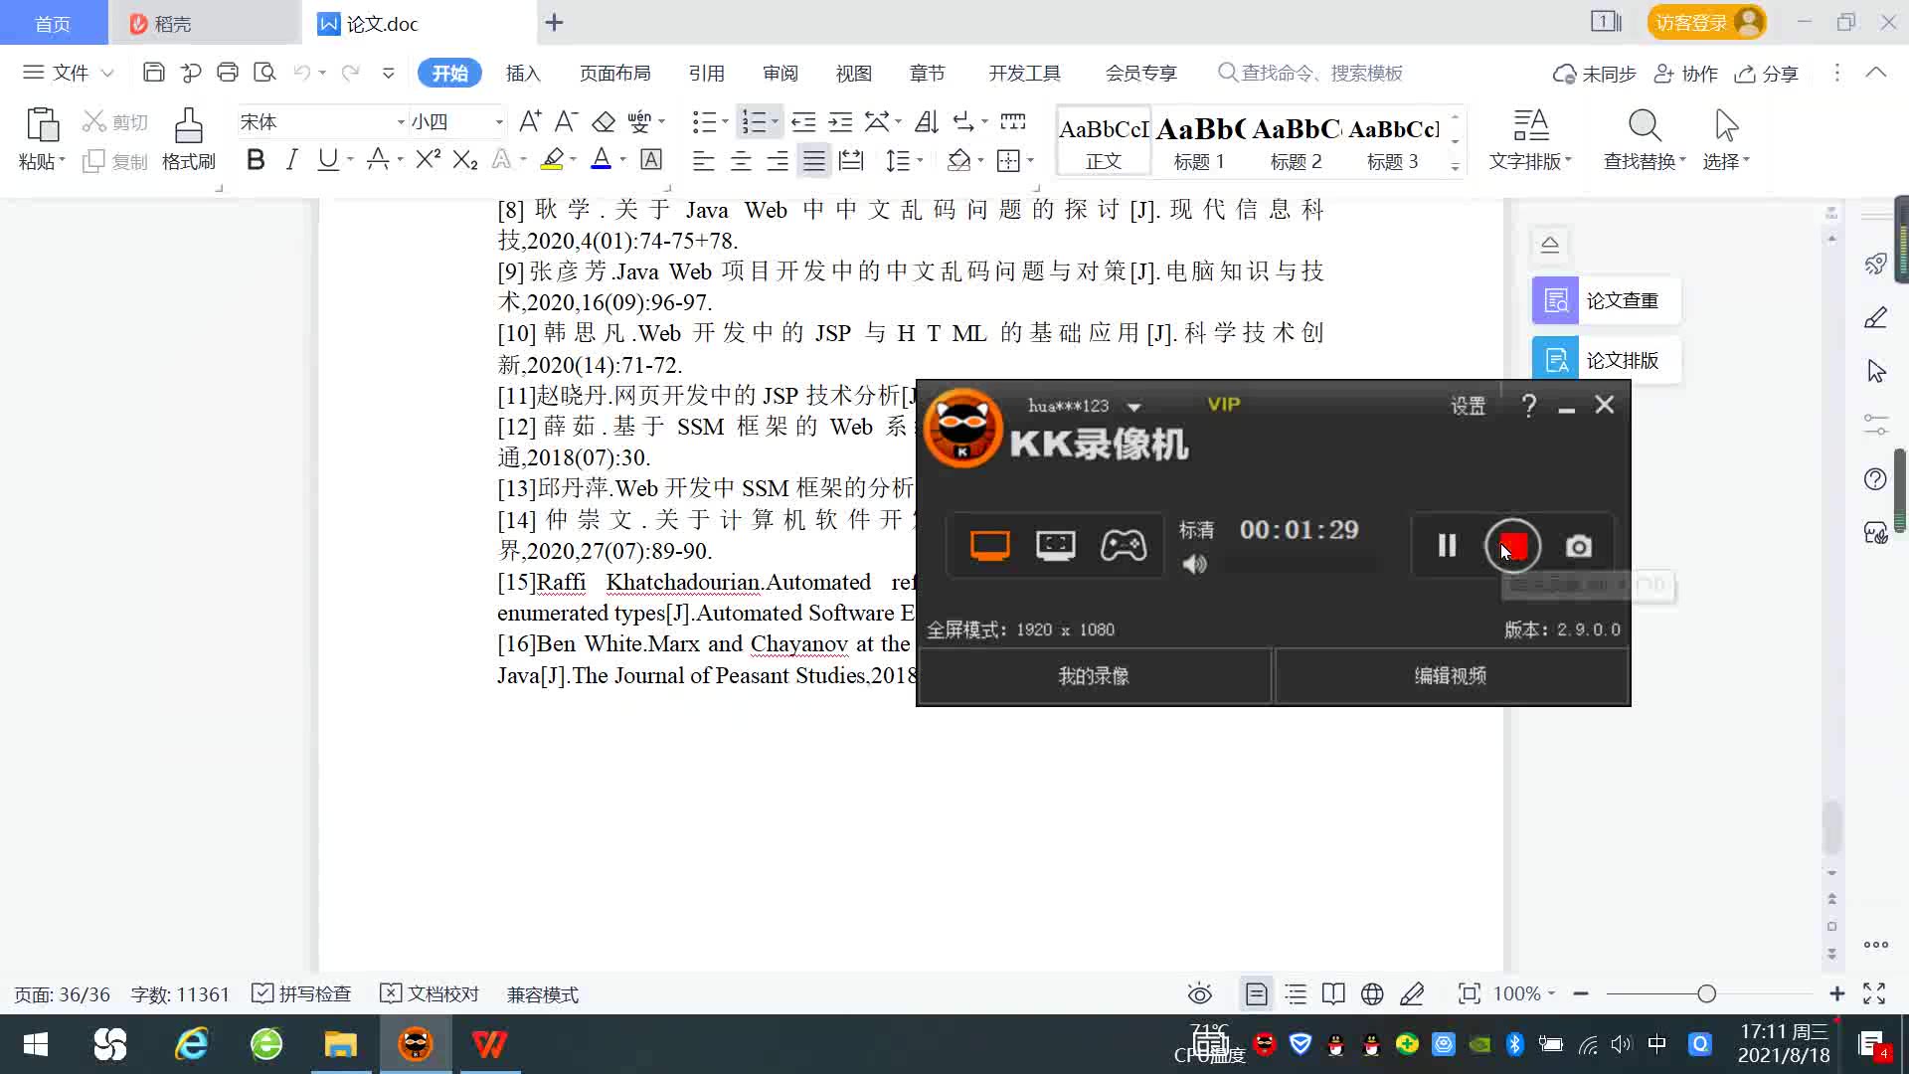This screenshot has height=1074, width=1909.
Task: Open the font name dropdown
Action: pos(401,122)
